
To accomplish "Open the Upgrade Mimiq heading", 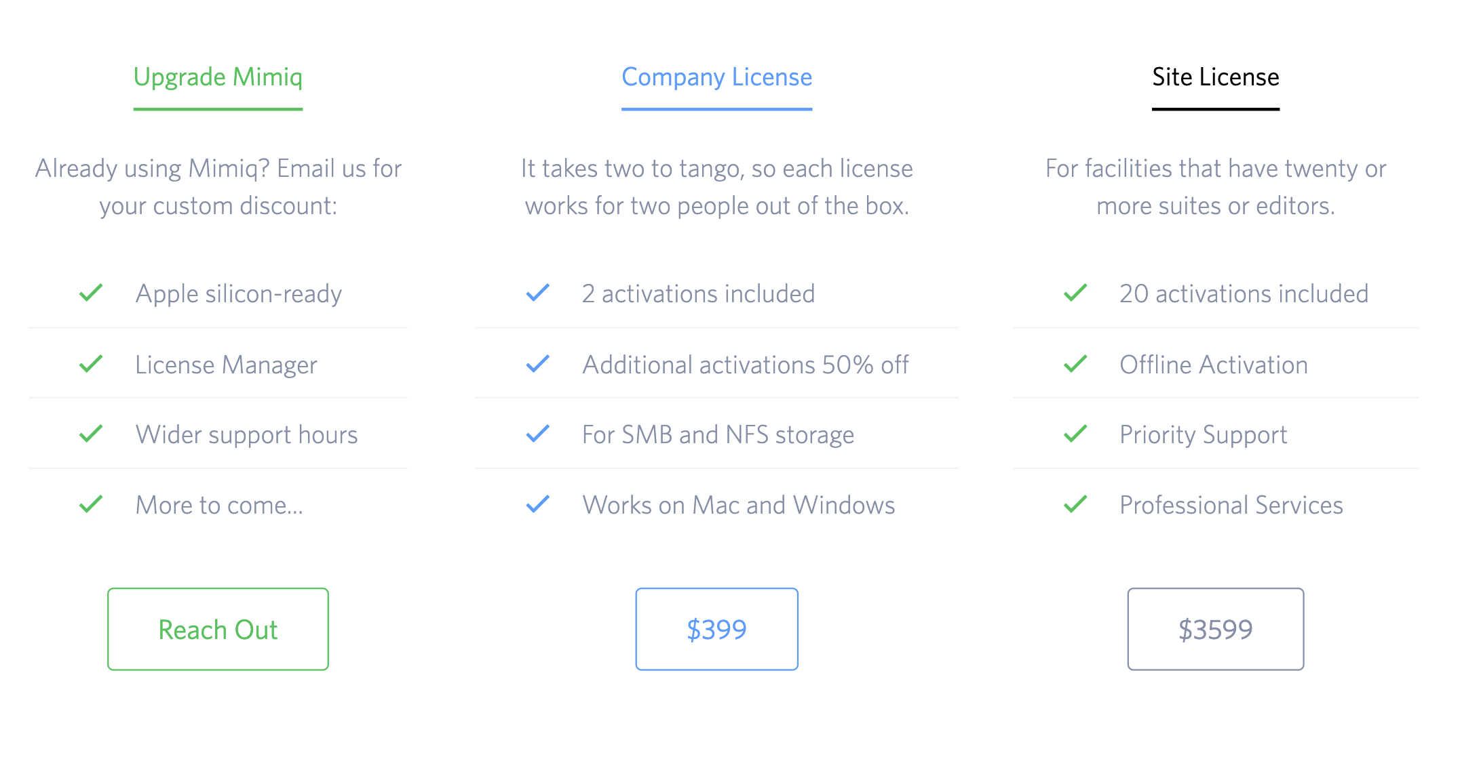I will click(218, 77).
